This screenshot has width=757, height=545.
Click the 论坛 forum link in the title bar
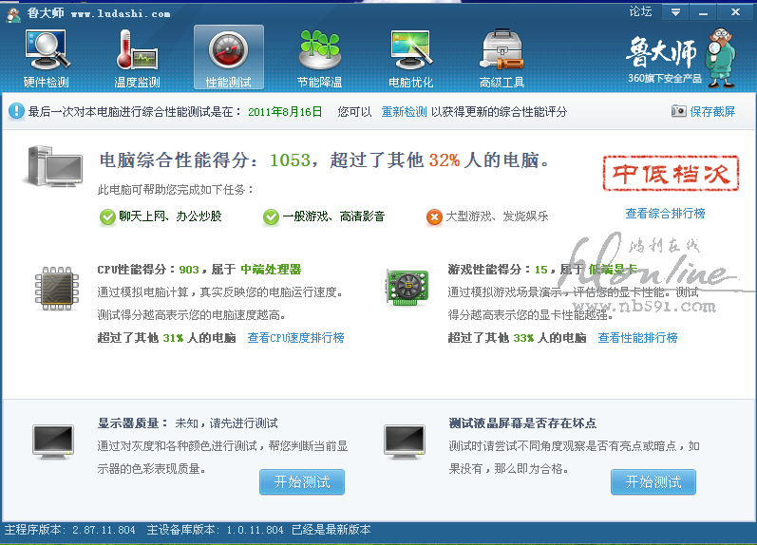tap(641, 11)
